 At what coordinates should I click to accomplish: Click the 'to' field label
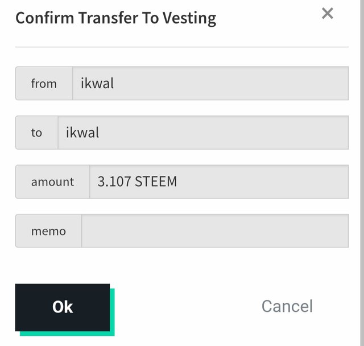click(36, 133)
